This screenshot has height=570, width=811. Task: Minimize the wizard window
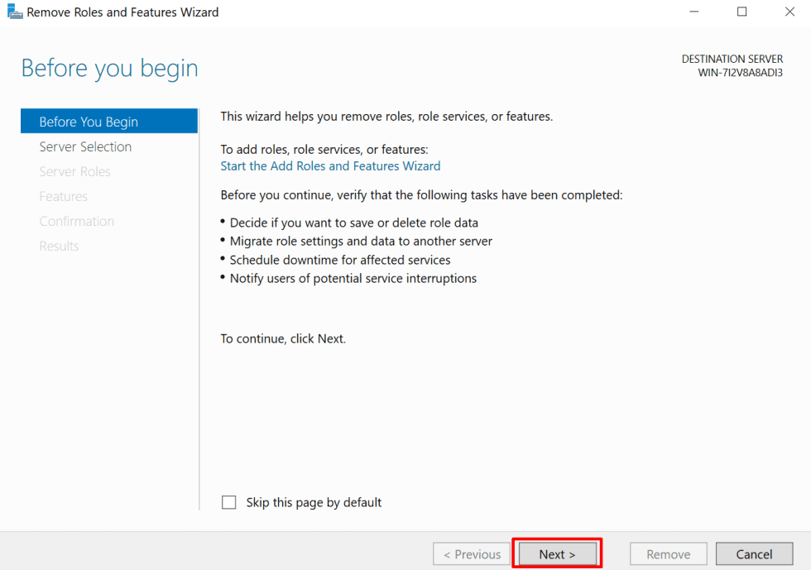(693, 12)
